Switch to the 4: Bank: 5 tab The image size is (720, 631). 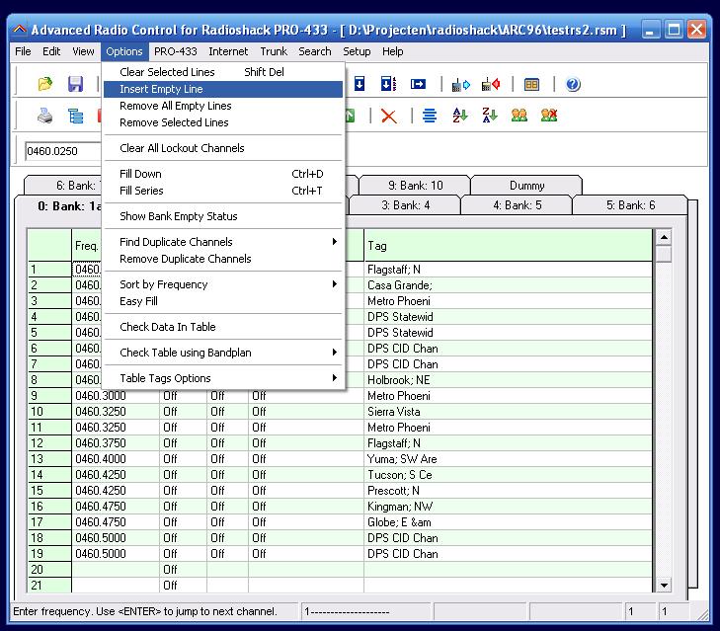point(518,205)
